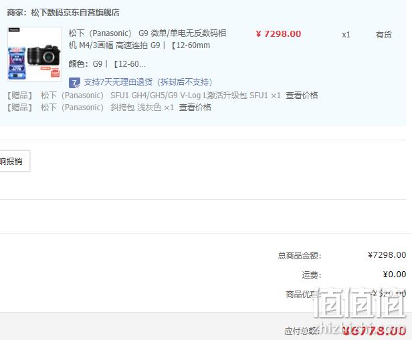412x340 pixels.
Task: Open the G9 微单 product title link
Action: pyautogui.click(x=147, y=39)
